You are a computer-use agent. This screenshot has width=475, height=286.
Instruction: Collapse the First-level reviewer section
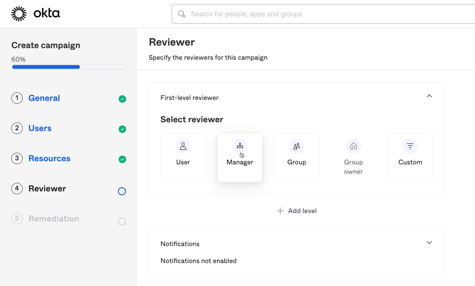(x=429, y=96)
